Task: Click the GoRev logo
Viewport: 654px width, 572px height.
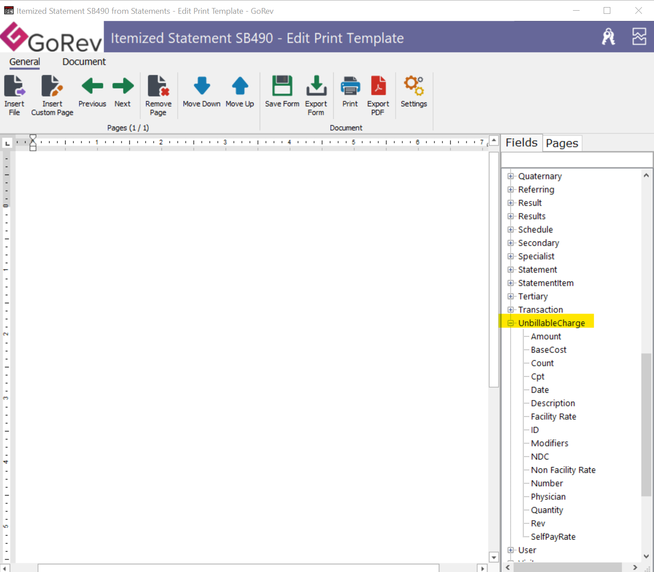Action: [52, 37]
